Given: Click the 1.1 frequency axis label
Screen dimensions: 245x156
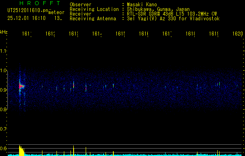Looking at the screenshot, I should tap(4, 51).
